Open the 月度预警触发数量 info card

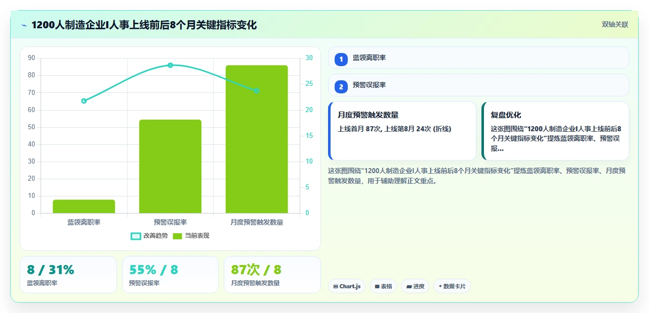(402, 131)
